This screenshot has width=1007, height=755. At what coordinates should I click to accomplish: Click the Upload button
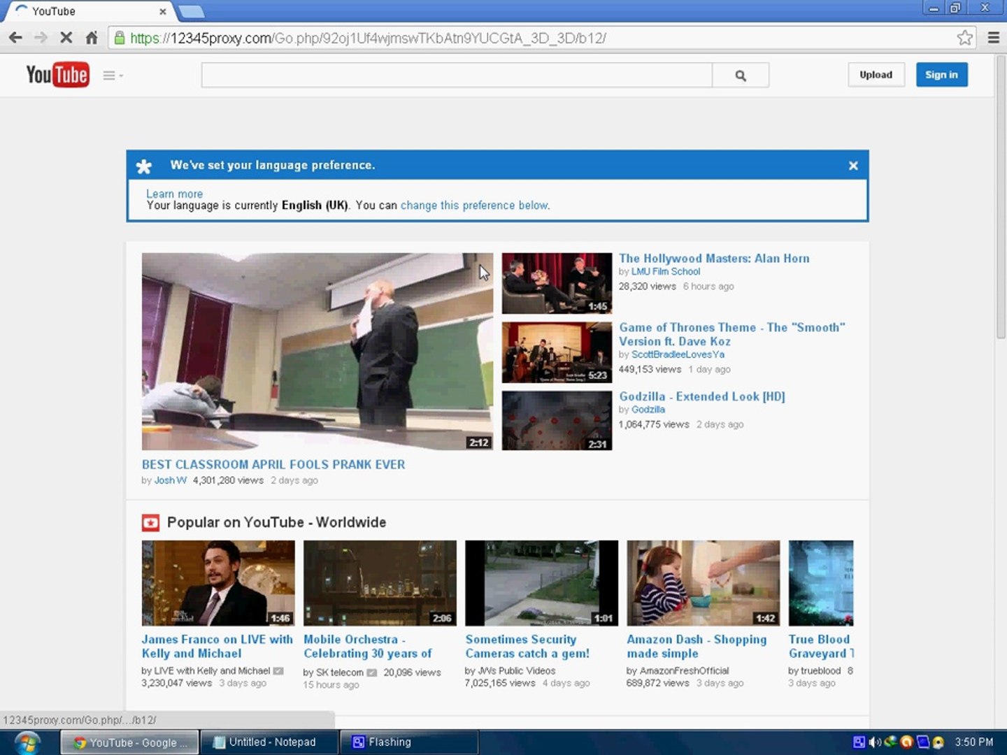876,75
